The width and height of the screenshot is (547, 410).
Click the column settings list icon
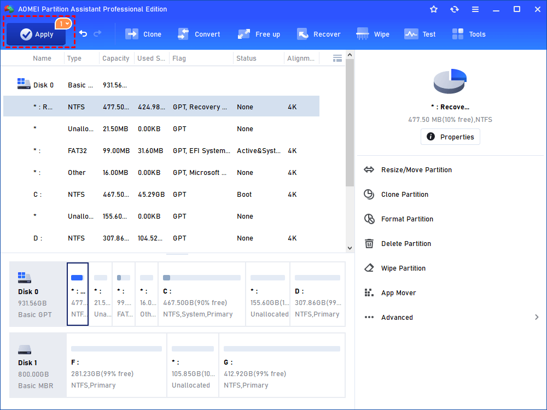[337, 58]
